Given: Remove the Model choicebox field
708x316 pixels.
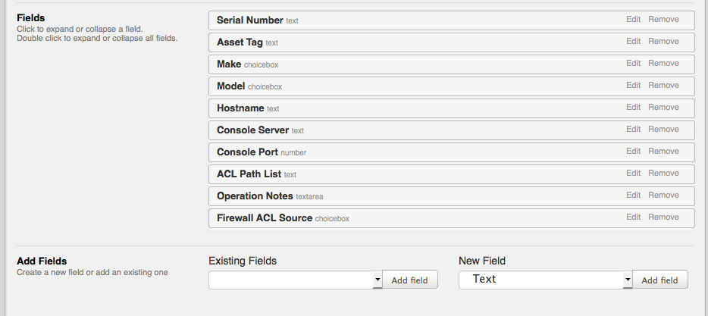Looking at the screenshot, I should pos(663,86).
